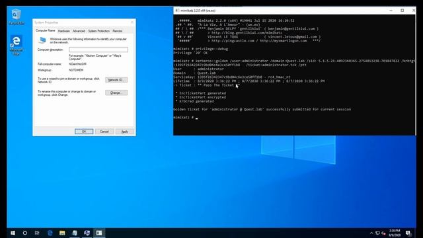Open Task View on the taskbar

coord(37,233)
